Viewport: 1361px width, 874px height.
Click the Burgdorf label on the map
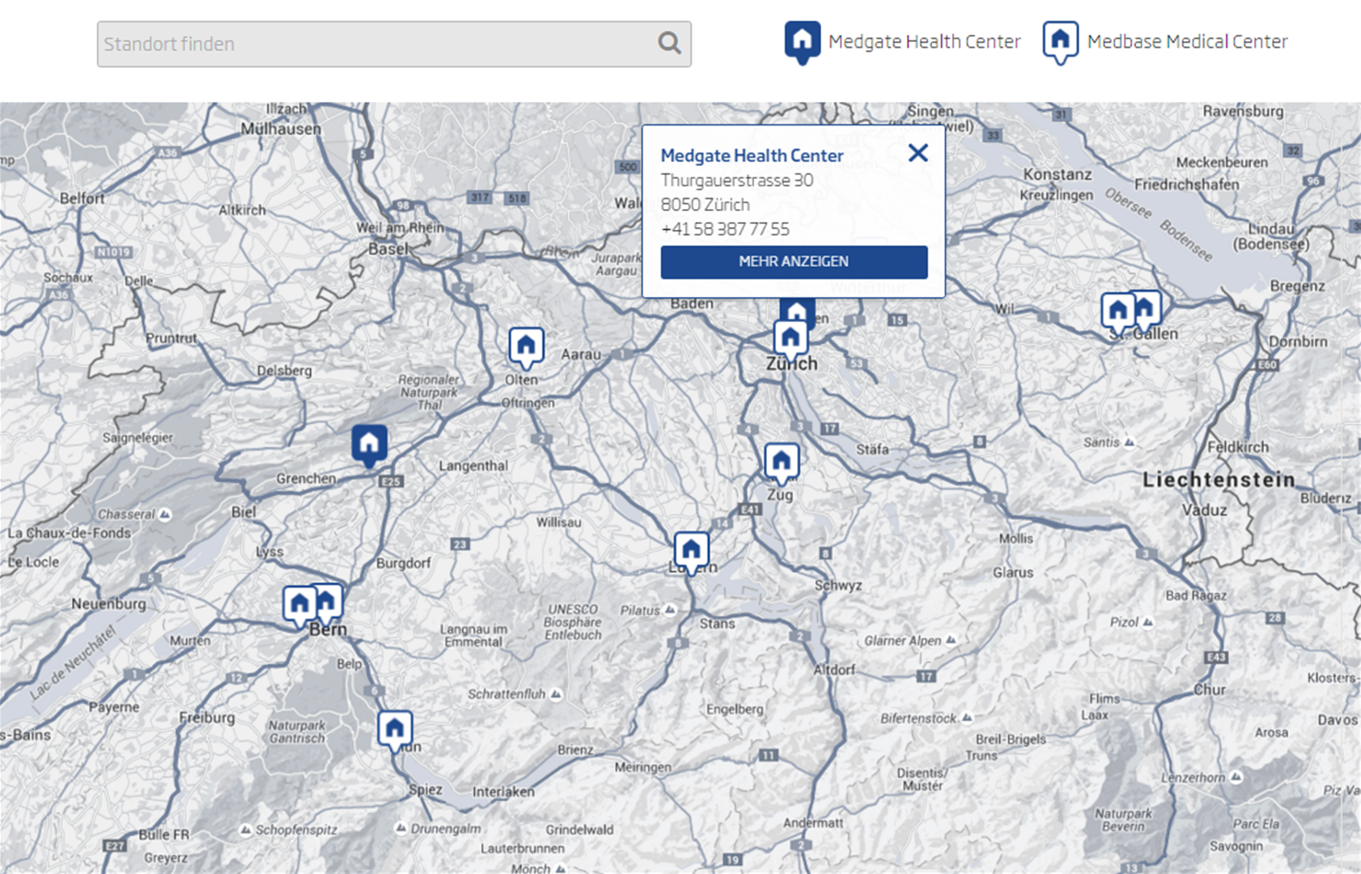point(404,563)
